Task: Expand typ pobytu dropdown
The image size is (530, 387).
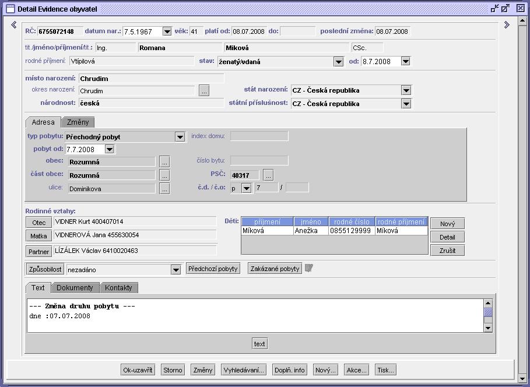Action: pos(180,137)
